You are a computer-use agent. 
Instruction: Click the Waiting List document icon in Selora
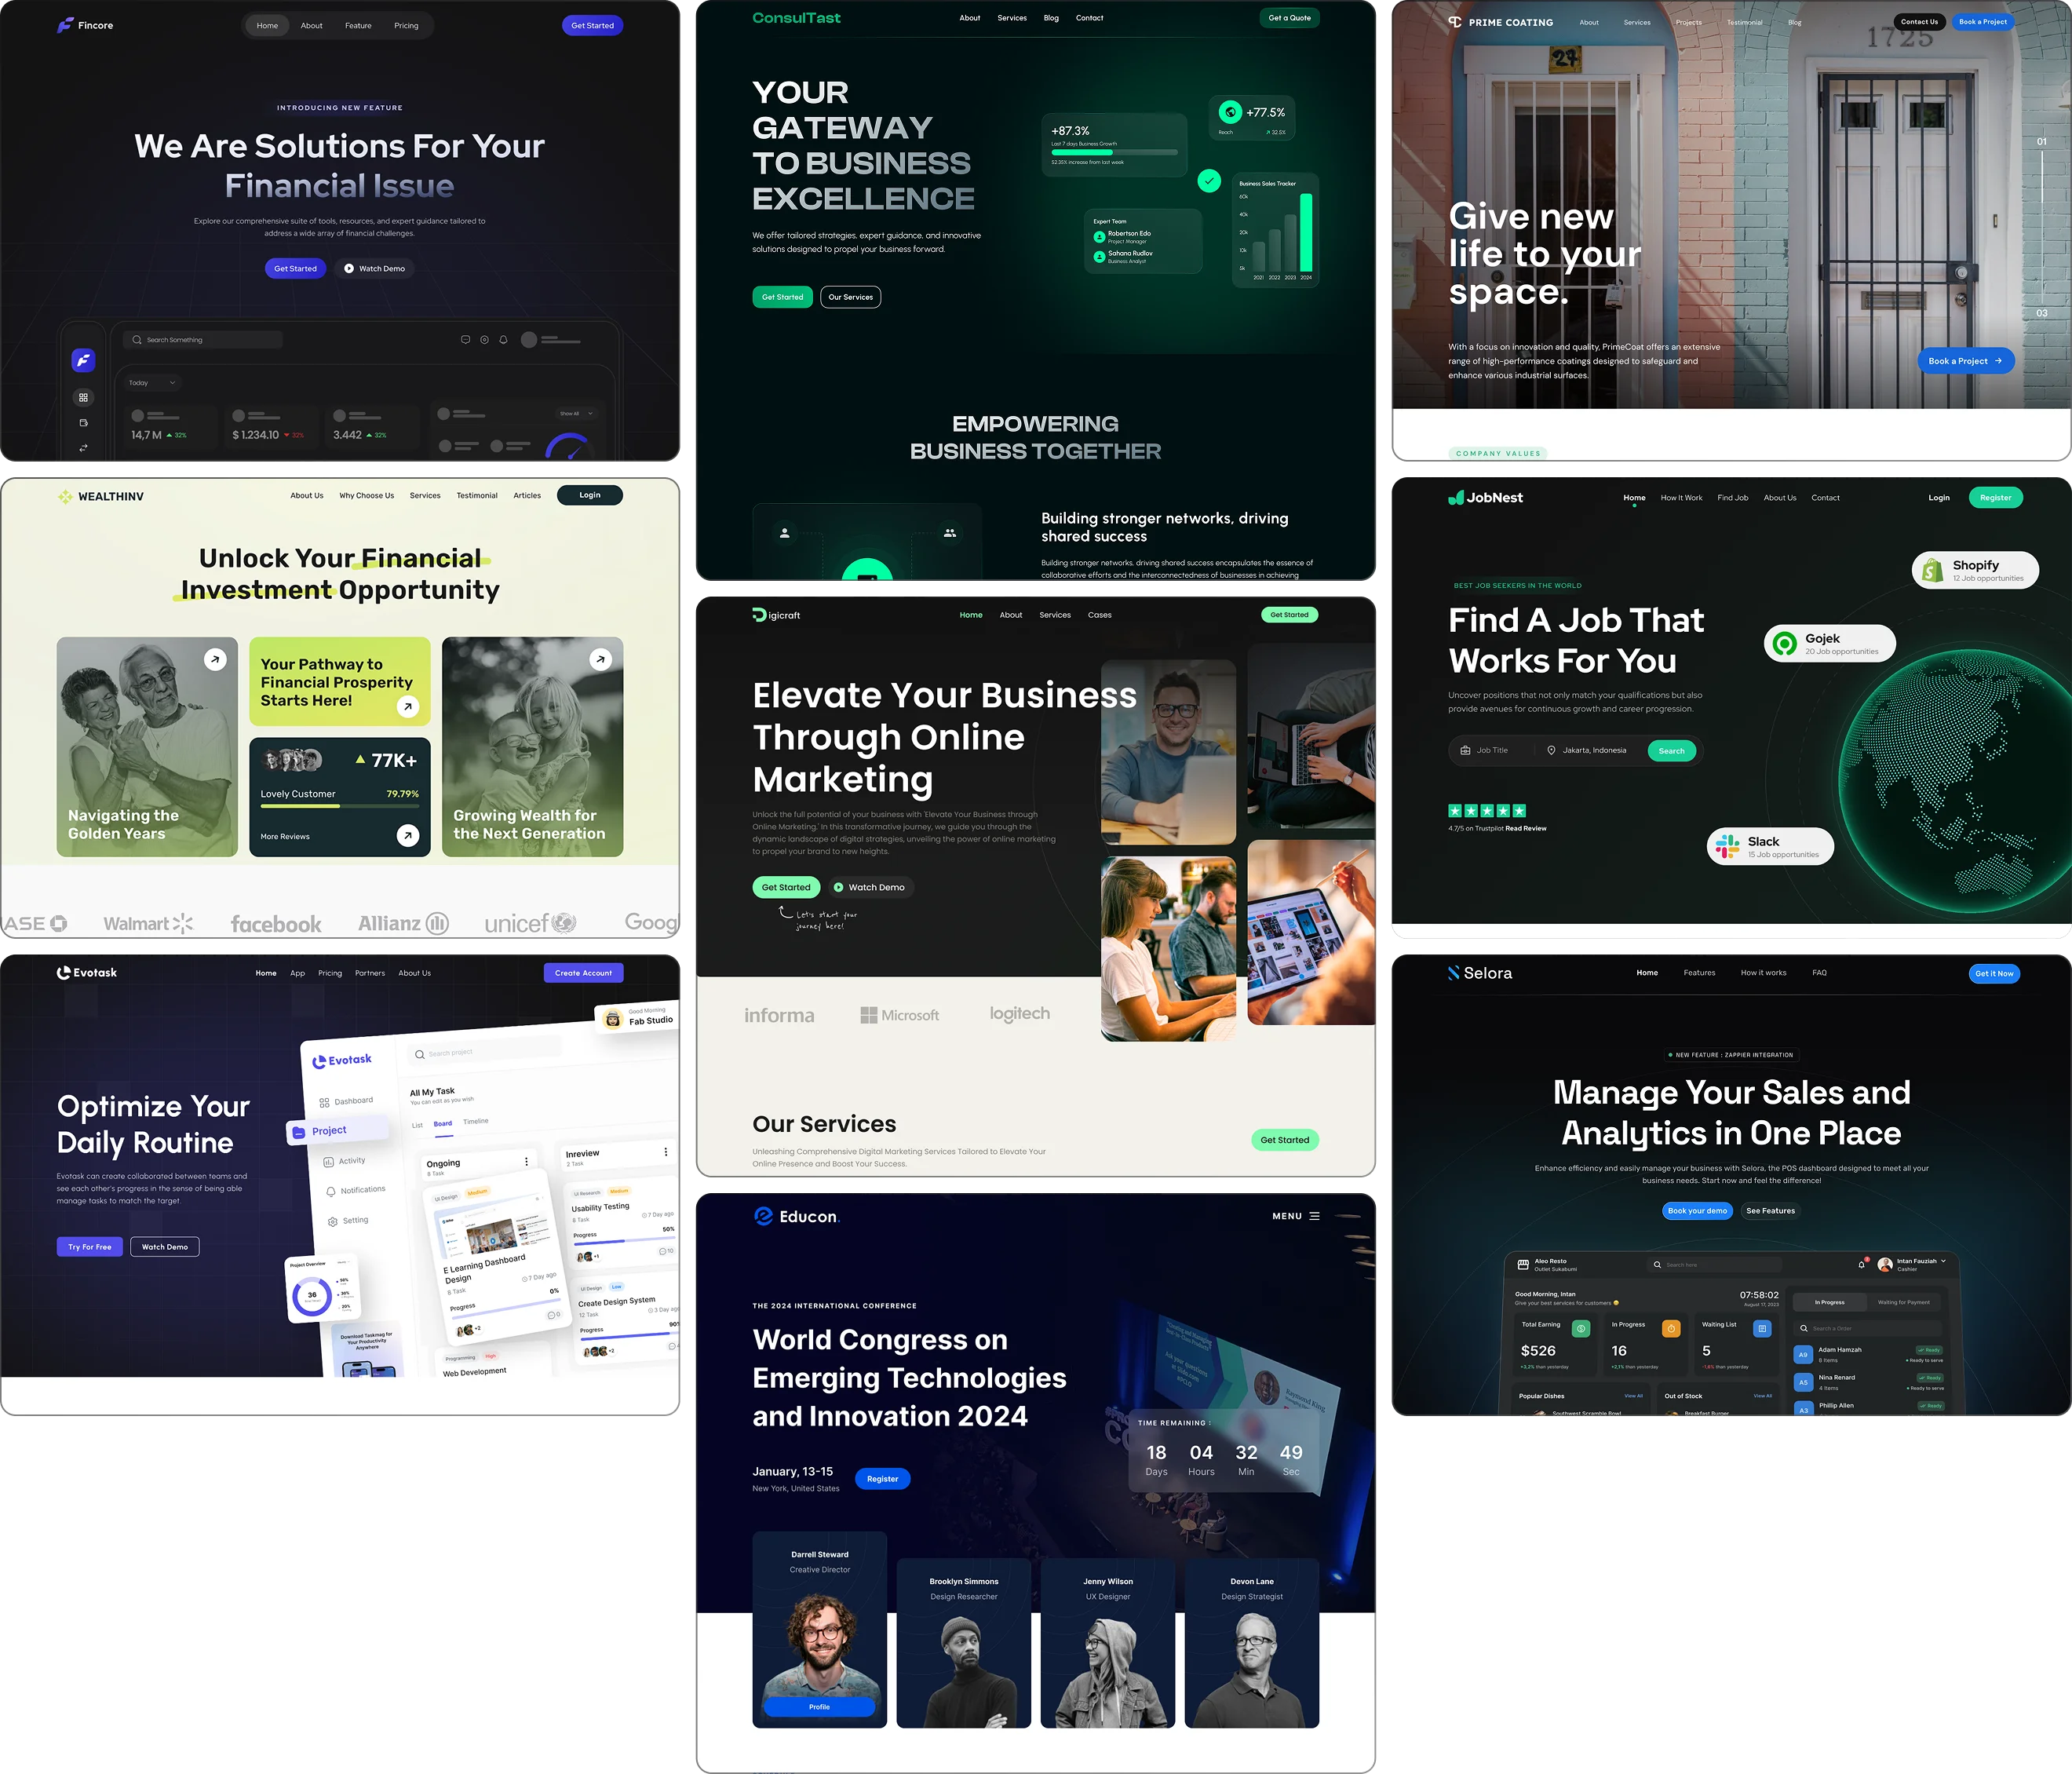(1762, 1328)
